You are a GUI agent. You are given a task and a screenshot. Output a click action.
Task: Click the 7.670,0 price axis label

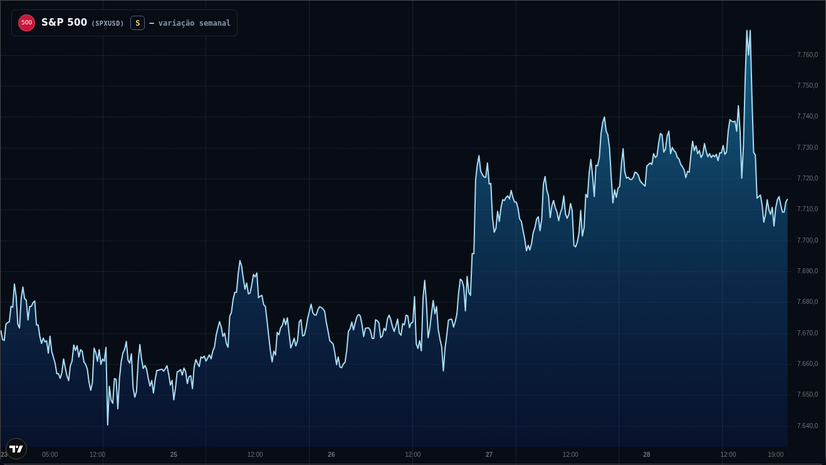[808, 333]
